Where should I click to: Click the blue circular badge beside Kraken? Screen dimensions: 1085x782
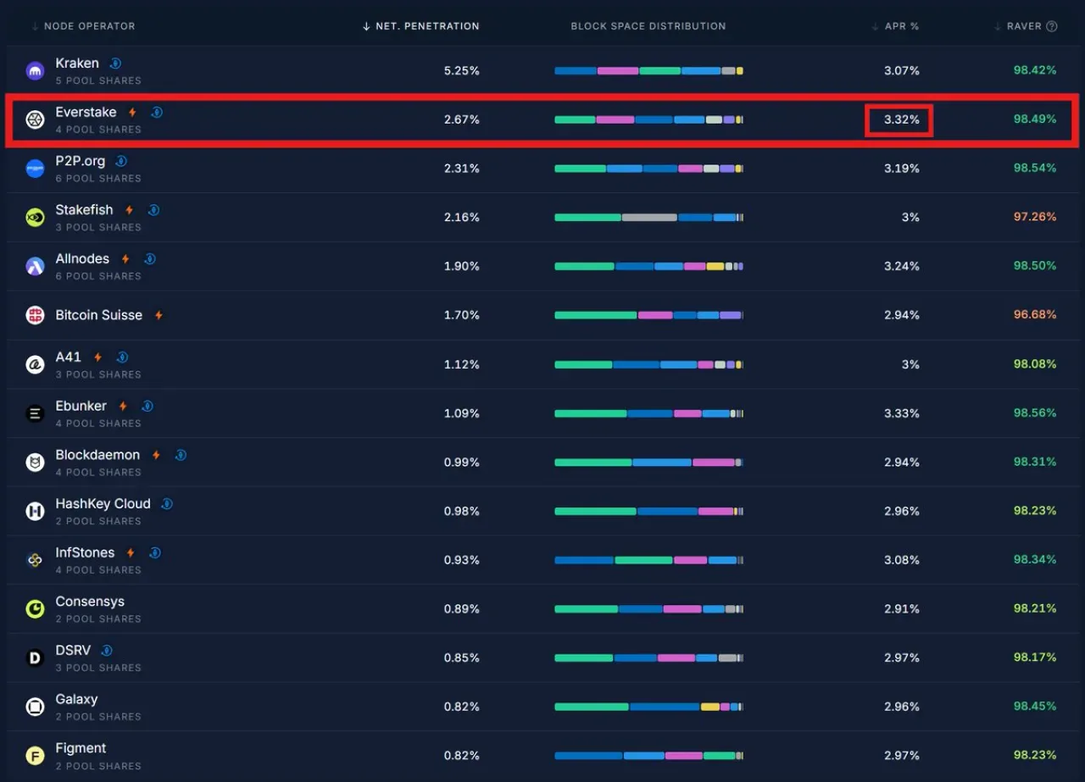[116, 64]
